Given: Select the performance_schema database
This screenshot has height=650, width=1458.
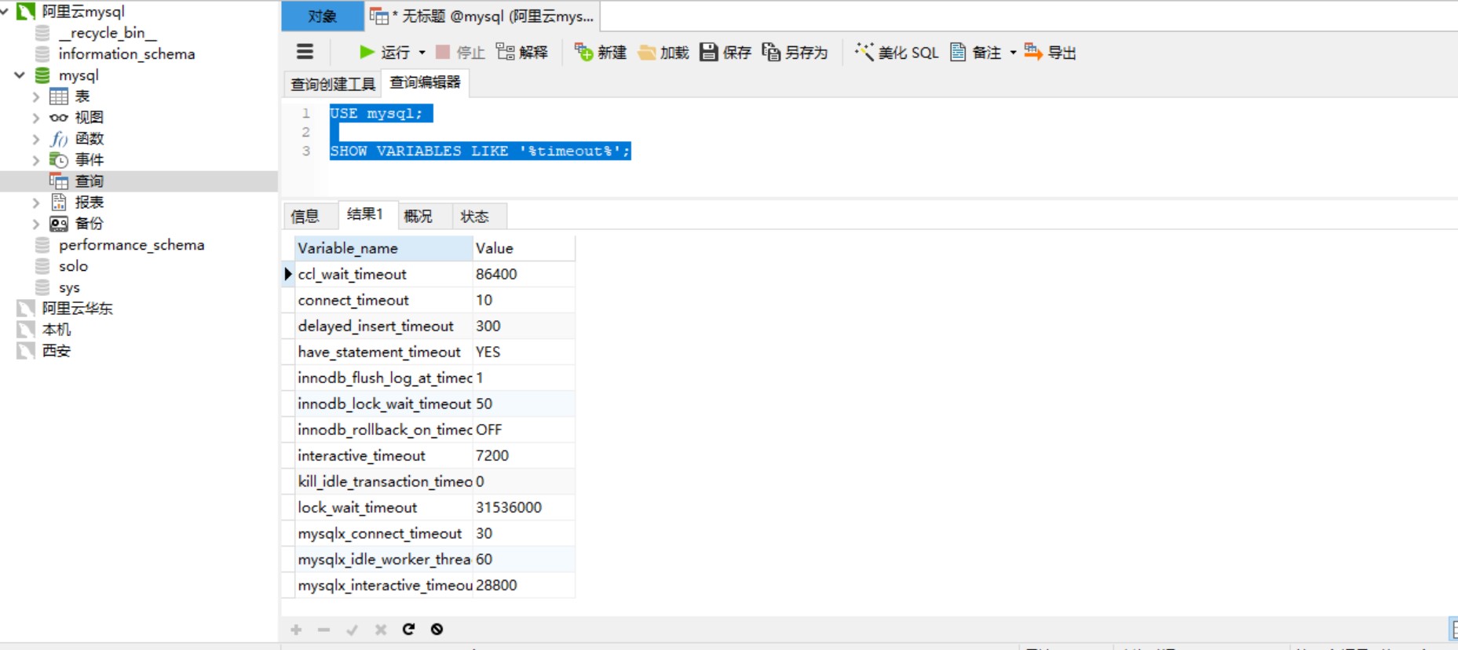Looking at the screenshot, I should [x=131, y=245].
